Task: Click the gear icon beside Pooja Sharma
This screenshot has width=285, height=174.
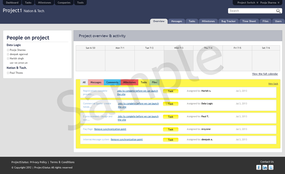Action: (x=8, y=50)
